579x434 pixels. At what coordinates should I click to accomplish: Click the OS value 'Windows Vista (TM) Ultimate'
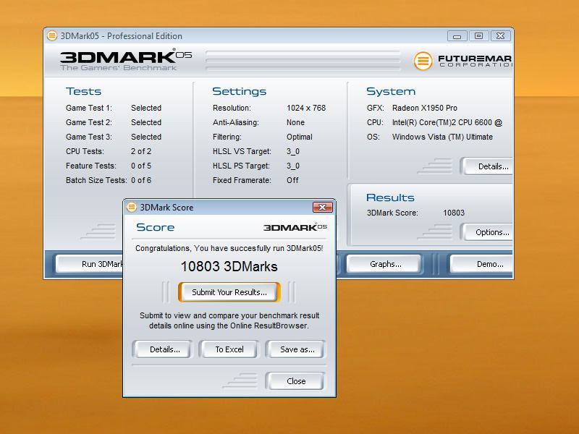442,137
